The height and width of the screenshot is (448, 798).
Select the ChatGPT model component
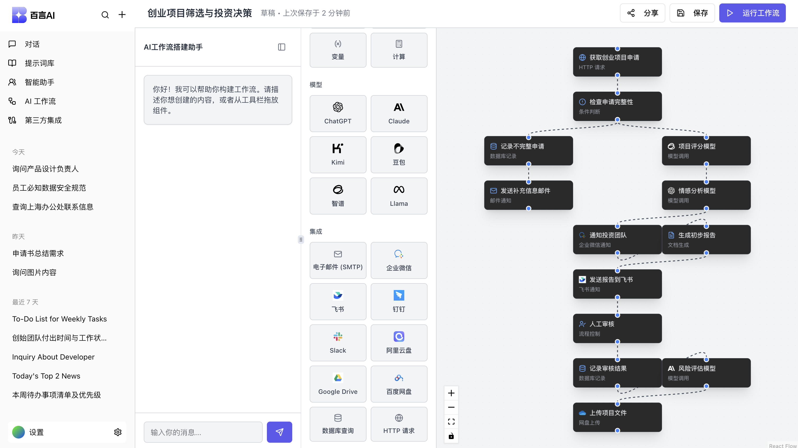[338, 113]
